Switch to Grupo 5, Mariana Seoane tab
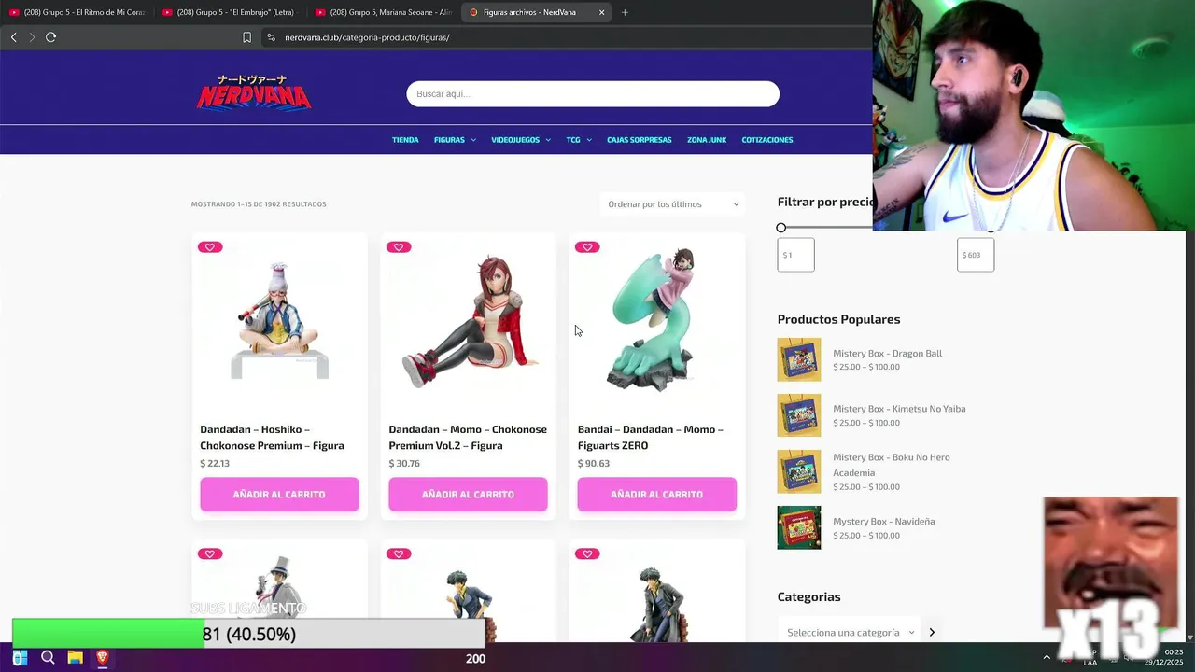This screenshot has width=1195, height=672. [384, 12]
